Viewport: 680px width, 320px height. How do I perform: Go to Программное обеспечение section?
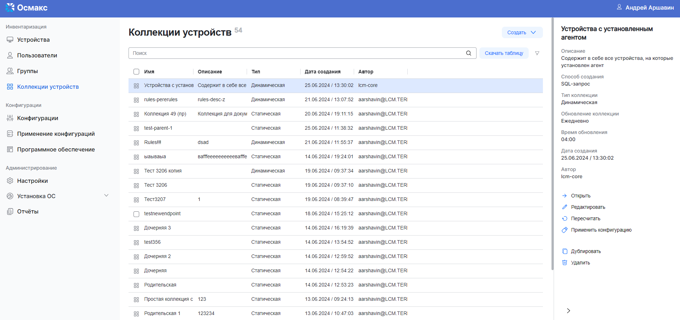[56, 149]
